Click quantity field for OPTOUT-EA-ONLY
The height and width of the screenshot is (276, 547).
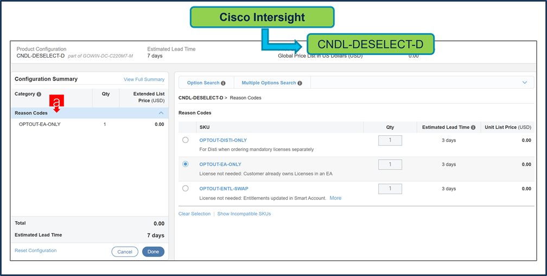(390, 165)
